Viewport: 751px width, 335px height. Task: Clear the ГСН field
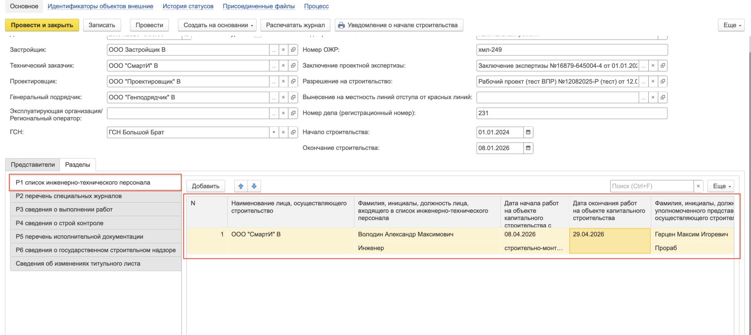point(283,132)
